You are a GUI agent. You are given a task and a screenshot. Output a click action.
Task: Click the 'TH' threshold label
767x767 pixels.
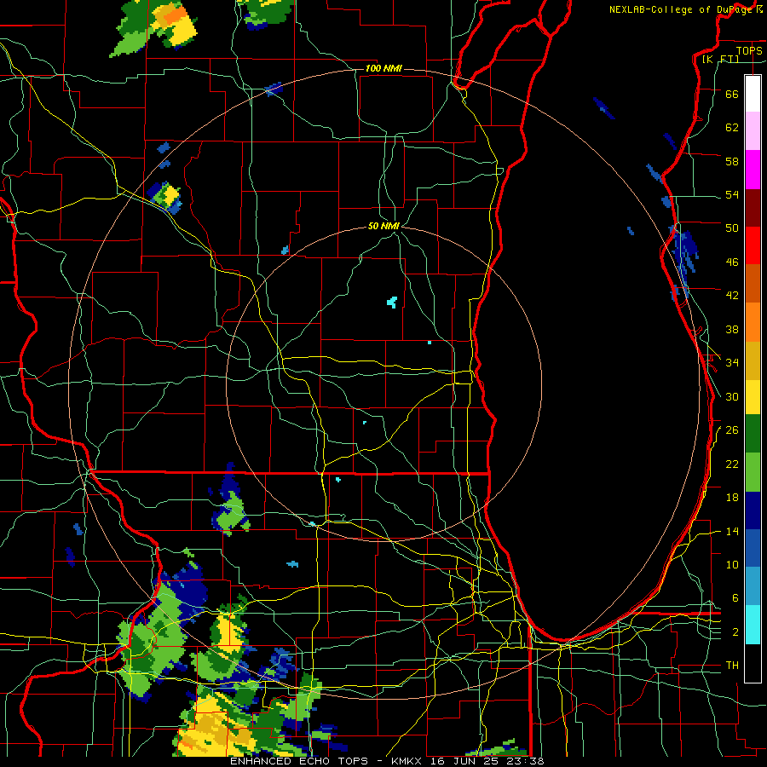[x=732, y=665]
